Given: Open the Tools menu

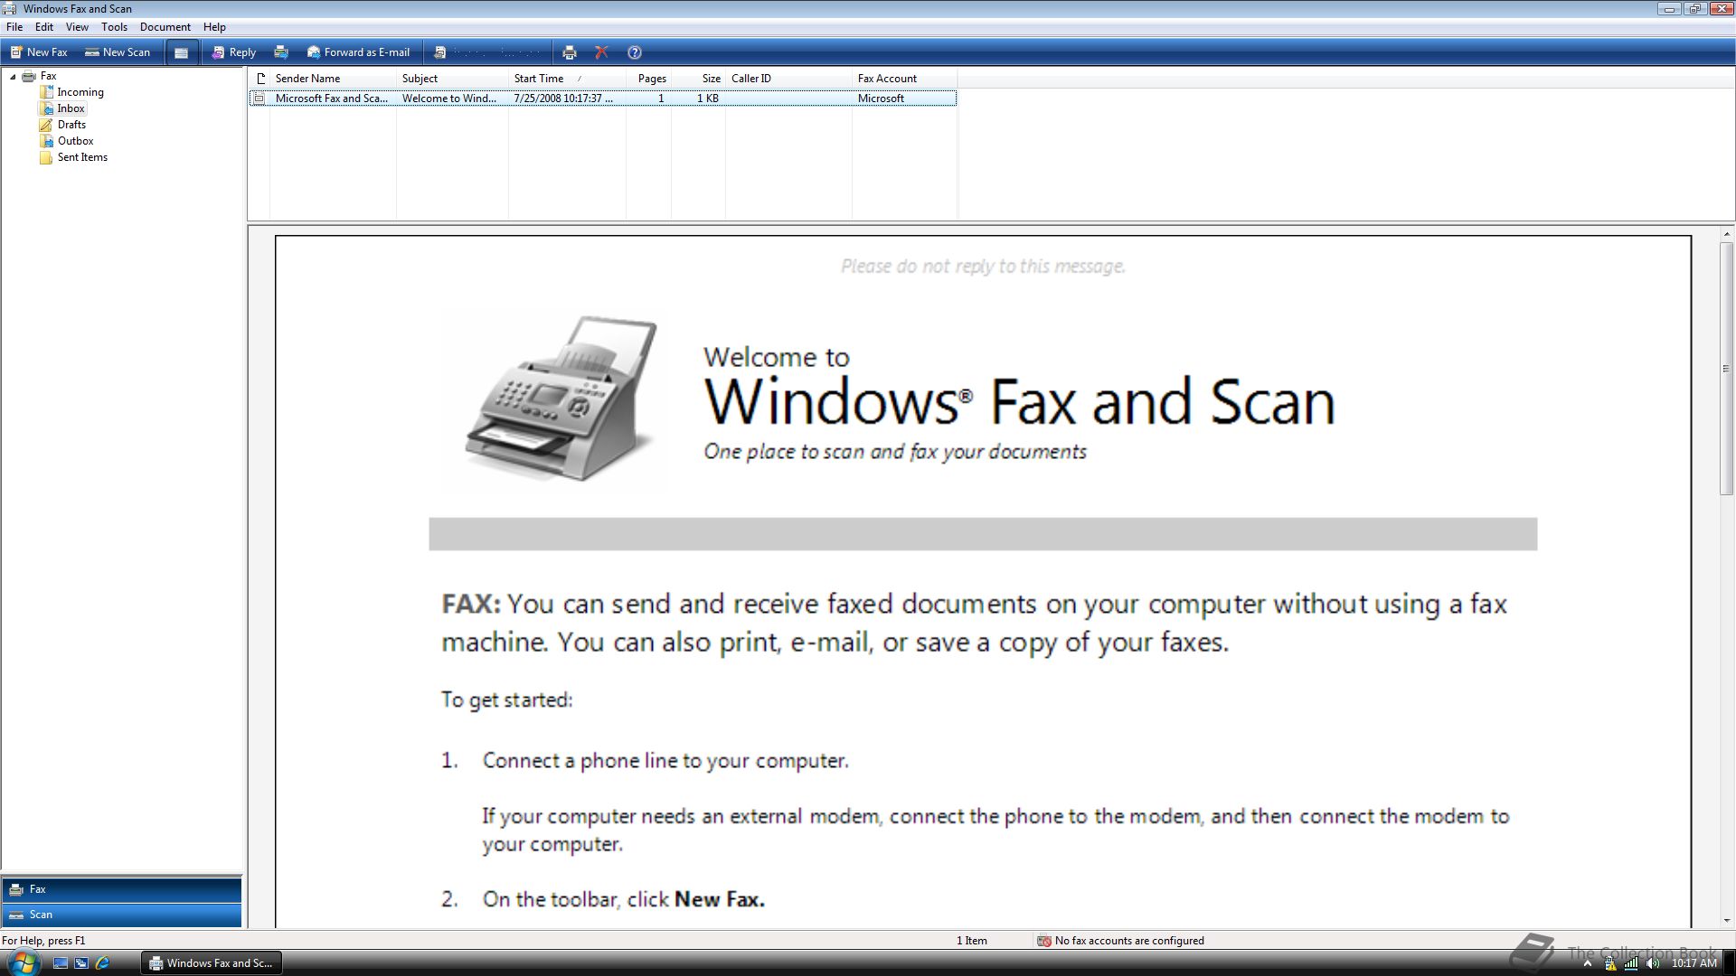Looking at the screenshot, I should [114, 27].
